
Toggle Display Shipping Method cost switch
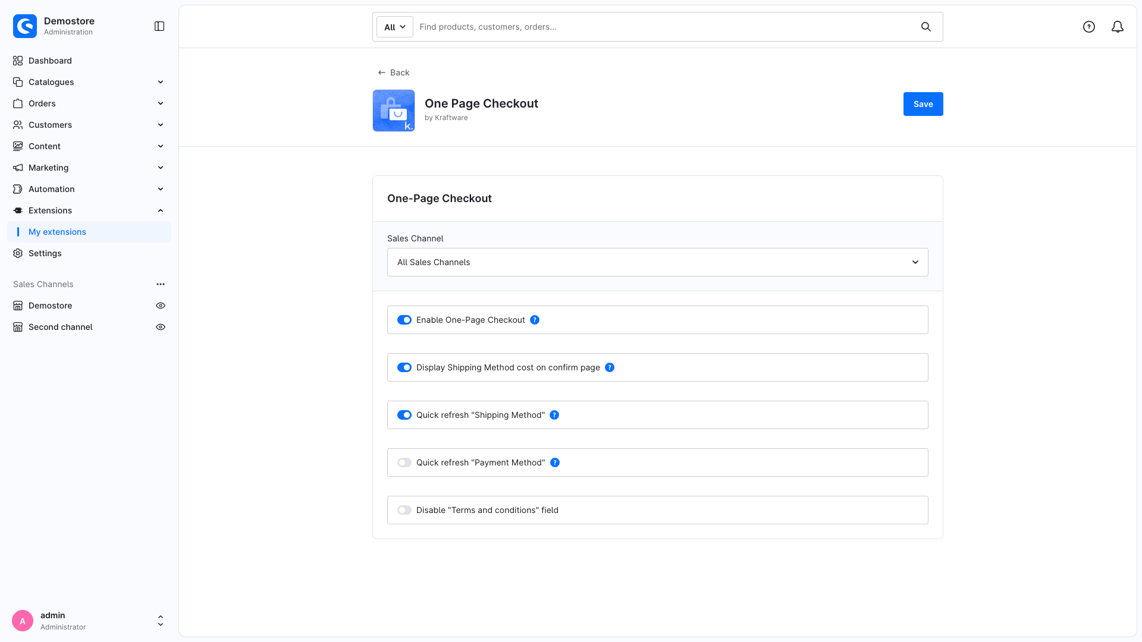(x=404, y=367)
